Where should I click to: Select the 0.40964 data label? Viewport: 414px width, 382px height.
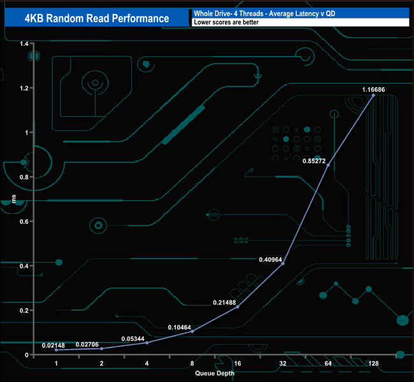271,260
